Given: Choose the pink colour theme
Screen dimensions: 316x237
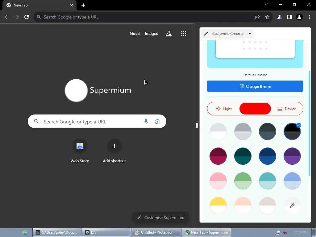Looking at the screenshot, I should pyautogui.click(x=218, y=181).
